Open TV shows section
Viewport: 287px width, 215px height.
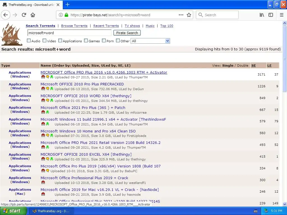click(132, 26)
